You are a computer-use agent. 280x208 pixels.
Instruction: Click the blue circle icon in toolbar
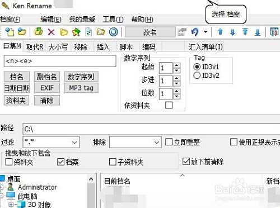(x=113, y=32)
